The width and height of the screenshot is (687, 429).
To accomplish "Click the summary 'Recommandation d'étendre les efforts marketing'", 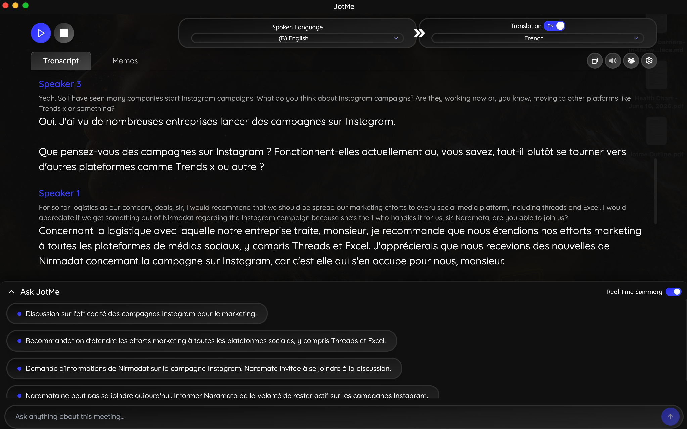I will click(201, 341).
